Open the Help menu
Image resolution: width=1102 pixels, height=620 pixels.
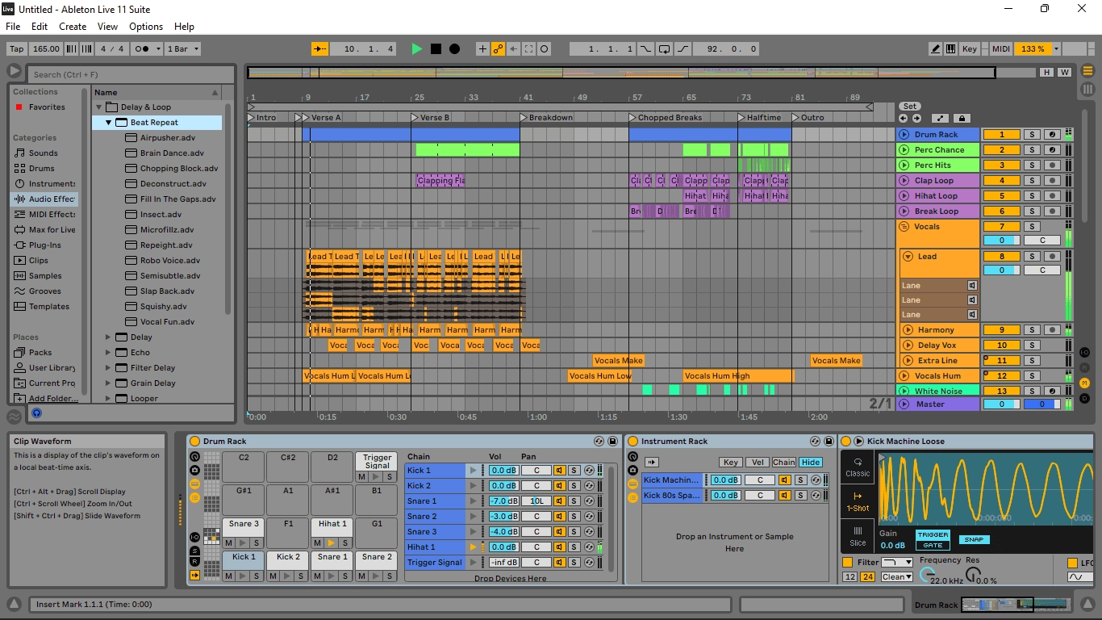(184, 27)
